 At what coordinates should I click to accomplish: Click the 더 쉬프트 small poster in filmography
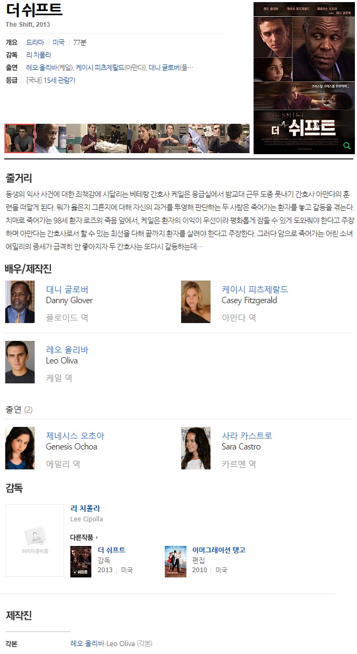pyautogui.click(x=81, y=562)
